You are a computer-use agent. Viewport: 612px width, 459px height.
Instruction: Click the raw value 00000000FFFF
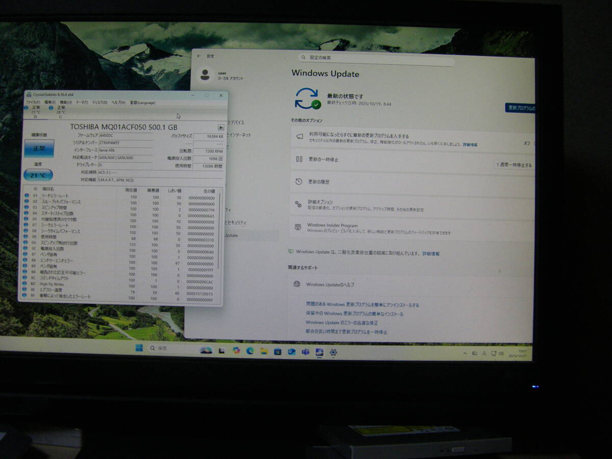pos(201,269)
